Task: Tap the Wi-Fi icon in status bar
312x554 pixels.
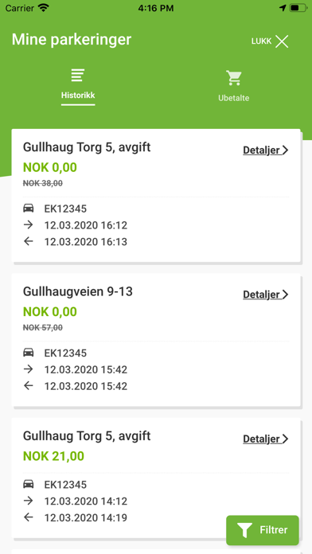Action: pyautogui.click(x=44, y=8)
